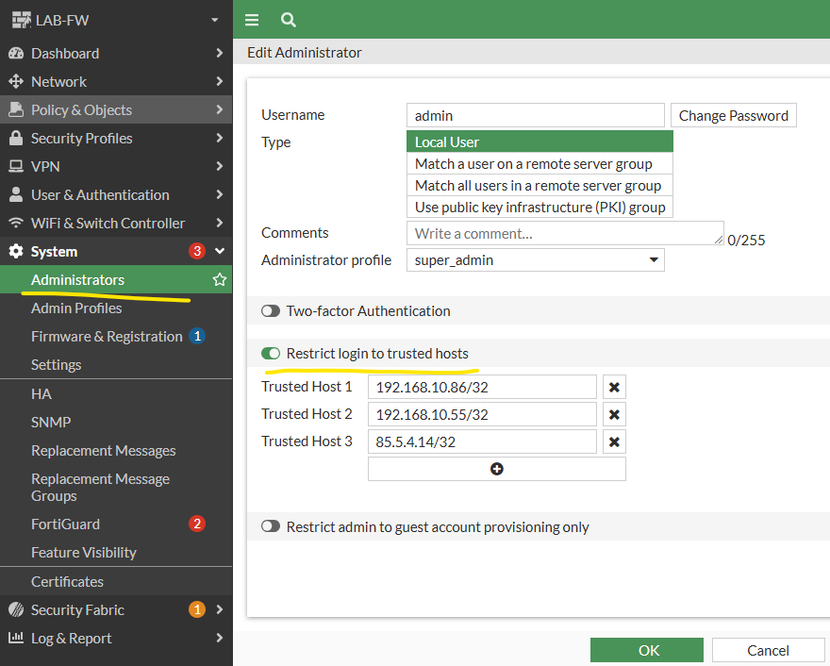Open Replacement Messages item
Viewport: 830px width, 666px height.
(103, 451)
